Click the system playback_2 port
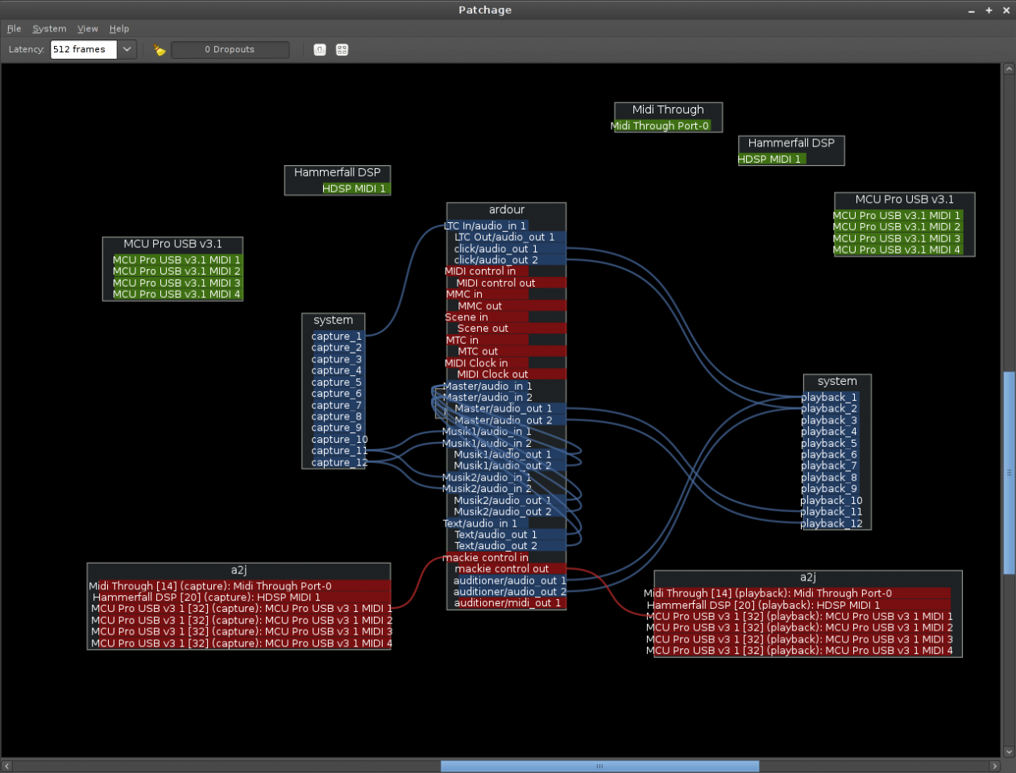 [x=829, y=409]
